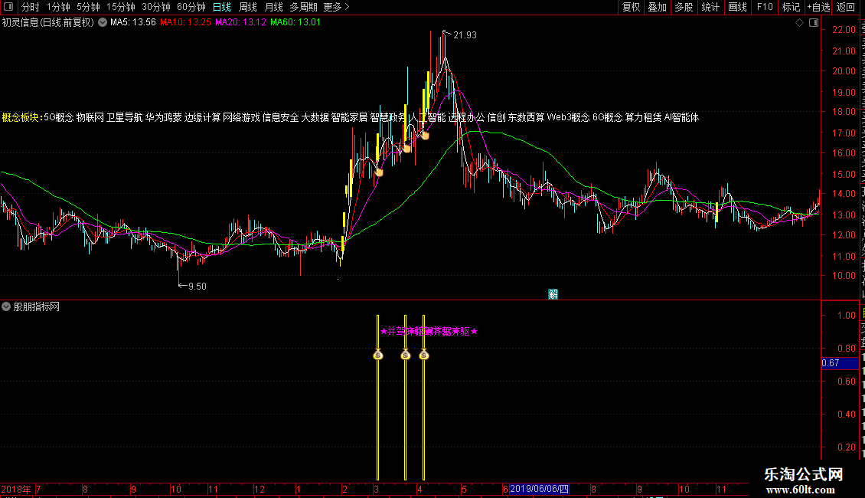Image resolution: width=865 pixels, height=498 pixels.
Task: Open F10 company info
Action: (765, 7)
